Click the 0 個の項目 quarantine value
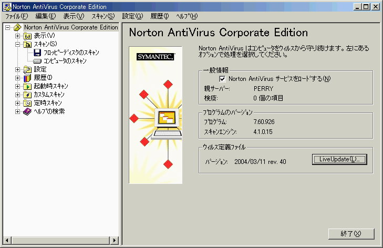The width and height of the screenshot is (383, 248). [x=268, y=98]
